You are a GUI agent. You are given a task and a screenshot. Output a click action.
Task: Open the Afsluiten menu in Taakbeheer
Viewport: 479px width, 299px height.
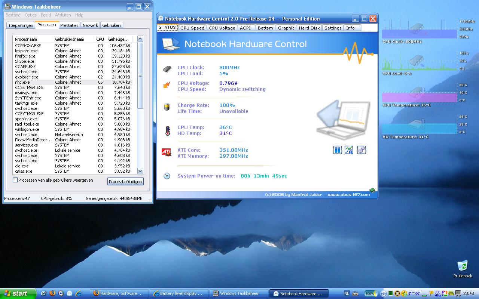click(x=63, y=15)
